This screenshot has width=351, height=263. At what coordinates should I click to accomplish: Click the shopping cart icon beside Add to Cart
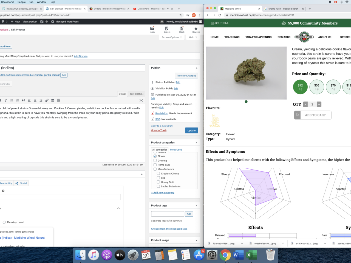point(297,115)
